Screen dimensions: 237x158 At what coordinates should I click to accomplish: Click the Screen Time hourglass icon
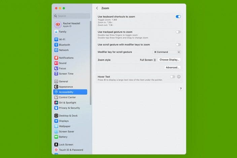pyautogui.click(x=56, y=74)
